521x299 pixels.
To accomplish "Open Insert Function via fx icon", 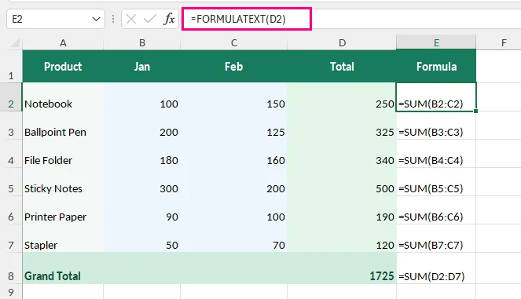I will (169, 20).
